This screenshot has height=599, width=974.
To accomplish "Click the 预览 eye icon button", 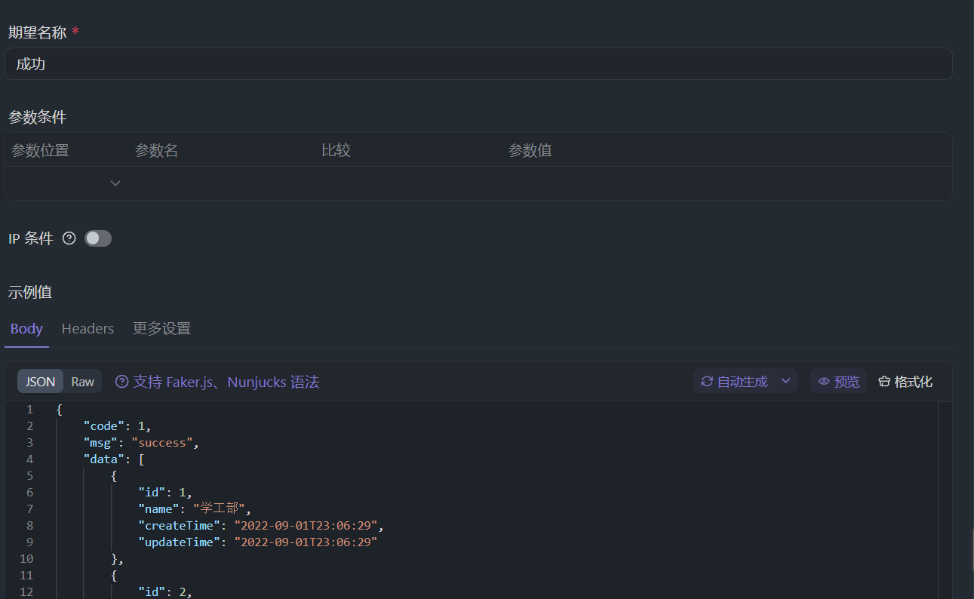I will [838, 382].
